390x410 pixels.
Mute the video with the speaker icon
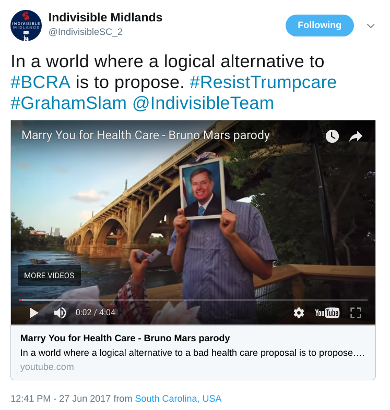60,313
